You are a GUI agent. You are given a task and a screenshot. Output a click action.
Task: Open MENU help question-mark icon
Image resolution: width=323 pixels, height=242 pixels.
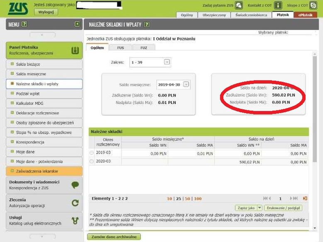[x=24, y=24]
